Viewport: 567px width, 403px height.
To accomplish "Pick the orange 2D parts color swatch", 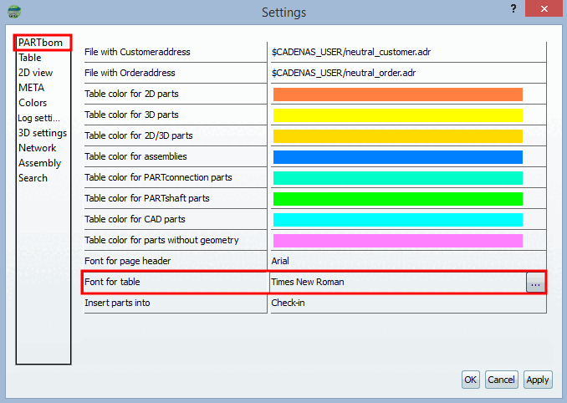I will tap(398, 94).
